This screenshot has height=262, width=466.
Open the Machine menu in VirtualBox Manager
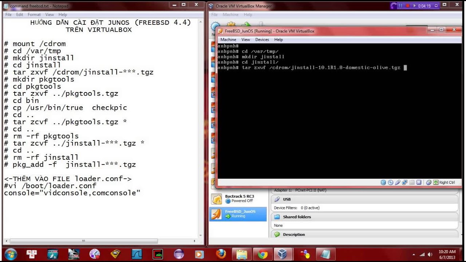[x=230, y=15]
